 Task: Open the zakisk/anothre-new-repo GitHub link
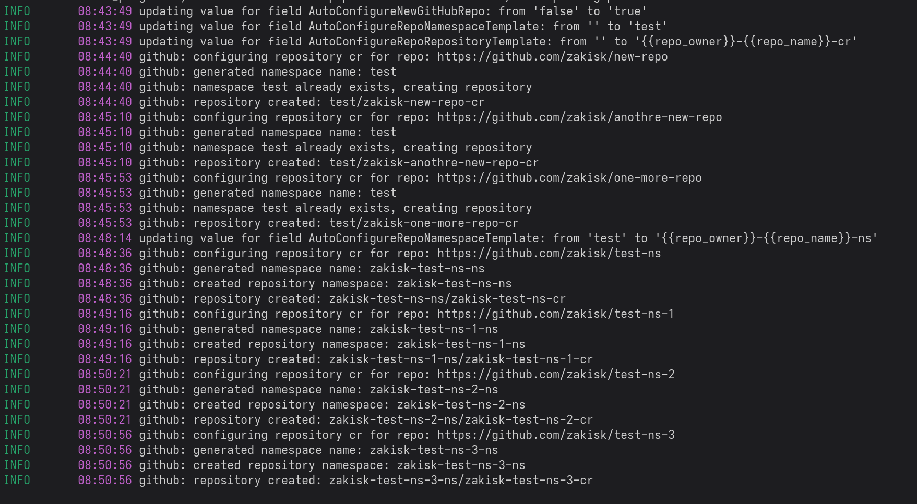point(579,117)
